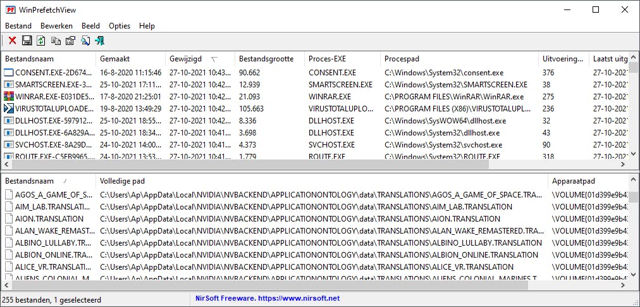This screenshot has height=307, width=640.
Task: Click the file size value 105.663
Action: [252, 109]
